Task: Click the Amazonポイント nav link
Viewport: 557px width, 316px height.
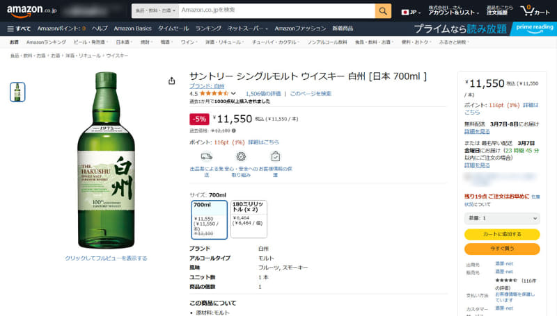Action: [x=61, y=28]
